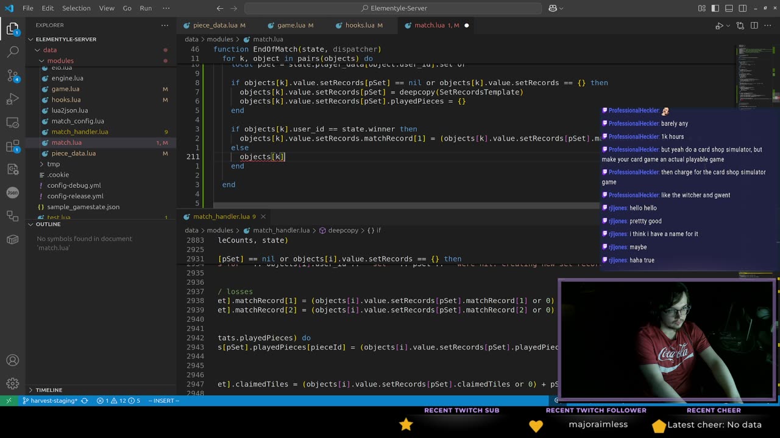Viewport: 780px width, 438px height.
Task: Go back with the navigation arrow
Action: click(220, 8)
